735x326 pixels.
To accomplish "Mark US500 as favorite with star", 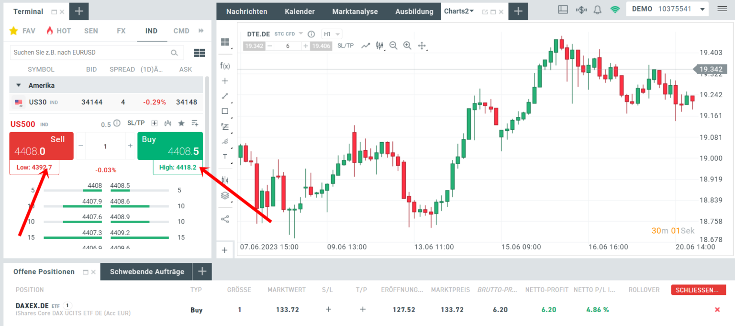I will pyautogui.click(x=181, y=123).
